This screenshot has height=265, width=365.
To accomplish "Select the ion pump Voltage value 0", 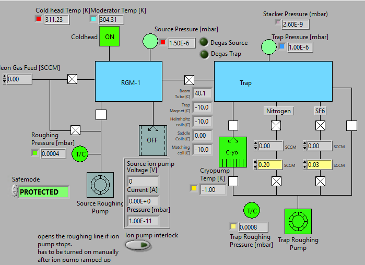I will pos(143,181).
